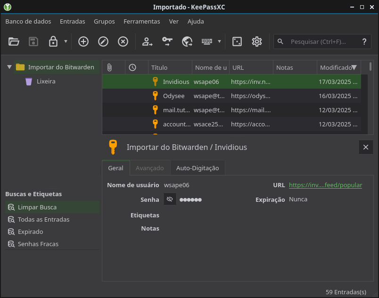Collapse the Importar do Bitwarden group
Image resolution: width=379 pixels, height=298 pixels.
click(9, 67)
